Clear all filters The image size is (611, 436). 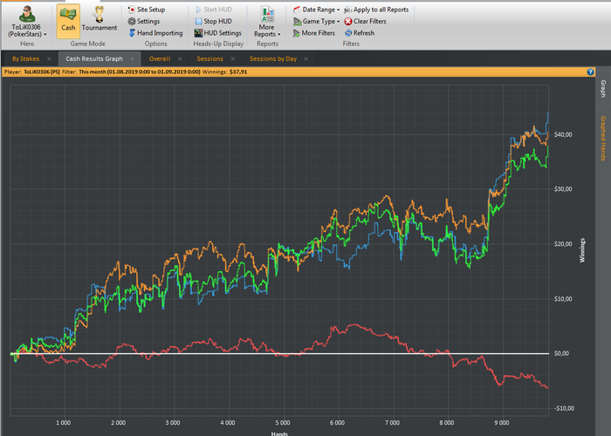pos(367,21)
